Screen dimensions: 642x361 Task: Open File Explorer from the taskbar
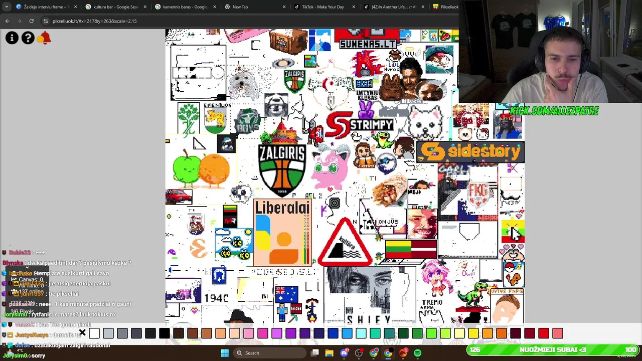pyautogui.click(x=330, y=353)
